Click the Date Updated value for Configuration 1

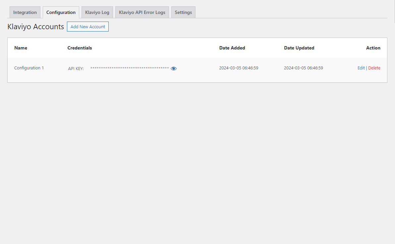tap(303, 68)
